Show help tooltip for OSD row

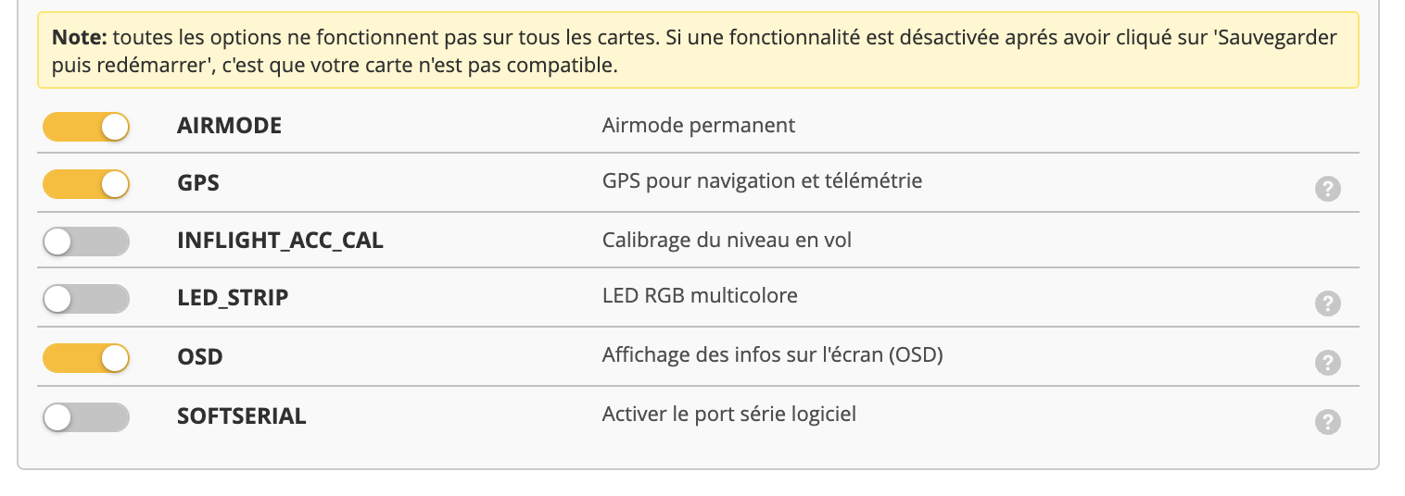[x=1327, y=363]
